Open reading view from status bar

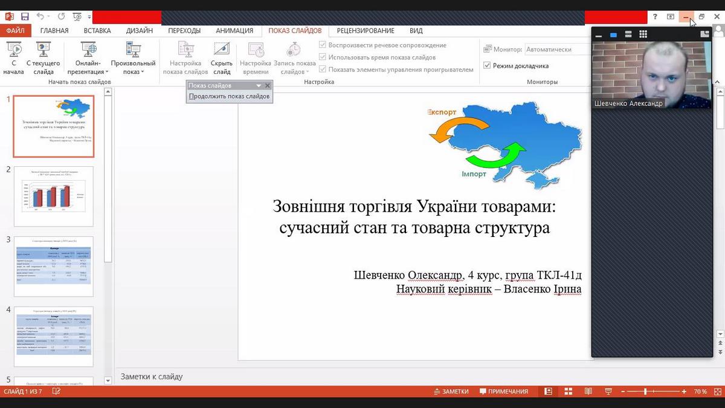(588, 392)
